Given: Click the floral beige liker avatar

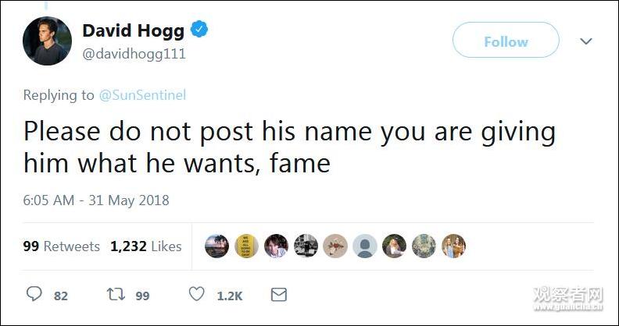Looking at the screenshot, I should click(335, 246).
